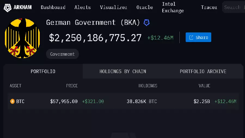The image size is (245, 138).
Task: Navigate to Oracle
Action: 145,7
